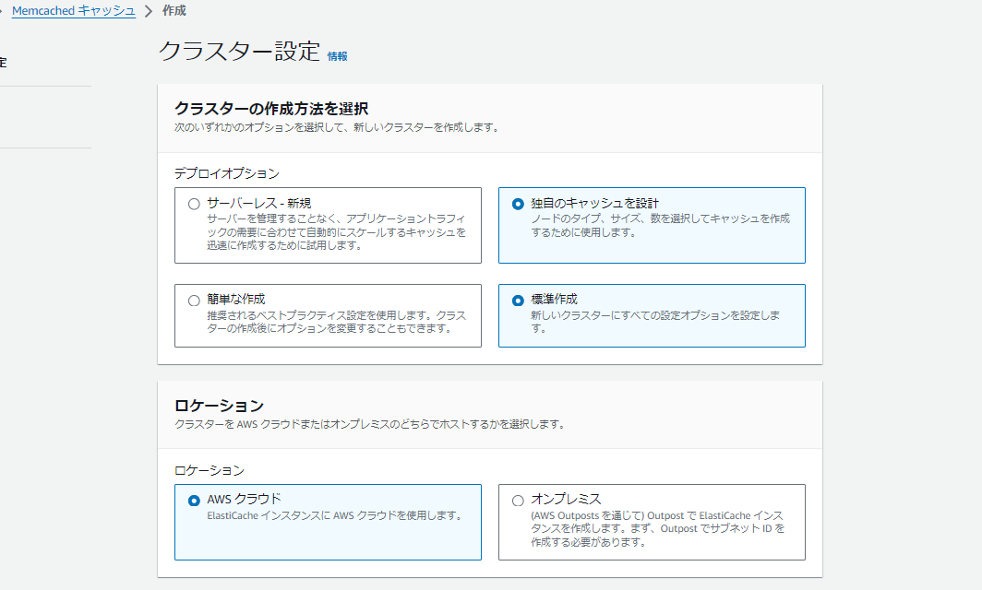Click the breadcrumb chevron separator before 作成
The image size is (982, 590).
pos(149,11)
